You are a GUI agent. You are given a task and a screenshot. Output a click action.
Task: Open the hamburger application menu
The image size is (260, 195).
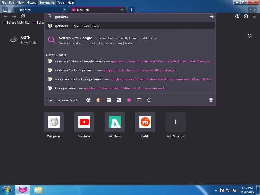(254, 16)
